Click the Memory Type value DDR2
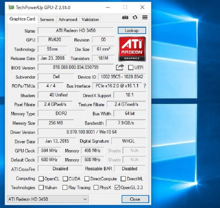This screenshot has width=220, height=208. [x=61, y=113]
